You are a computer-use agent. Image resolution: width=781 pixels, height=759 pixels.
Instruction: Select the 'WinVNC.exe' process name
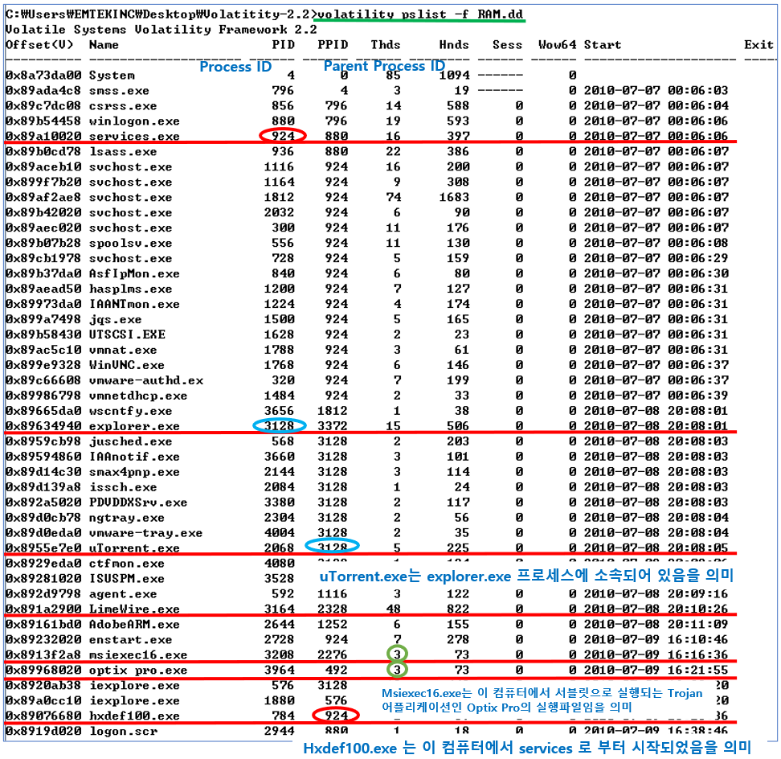coord(127,365)
